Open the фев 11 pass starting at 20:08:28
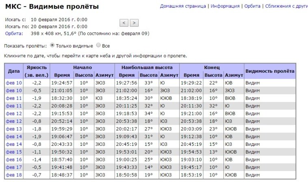 (x=14, y=106)
